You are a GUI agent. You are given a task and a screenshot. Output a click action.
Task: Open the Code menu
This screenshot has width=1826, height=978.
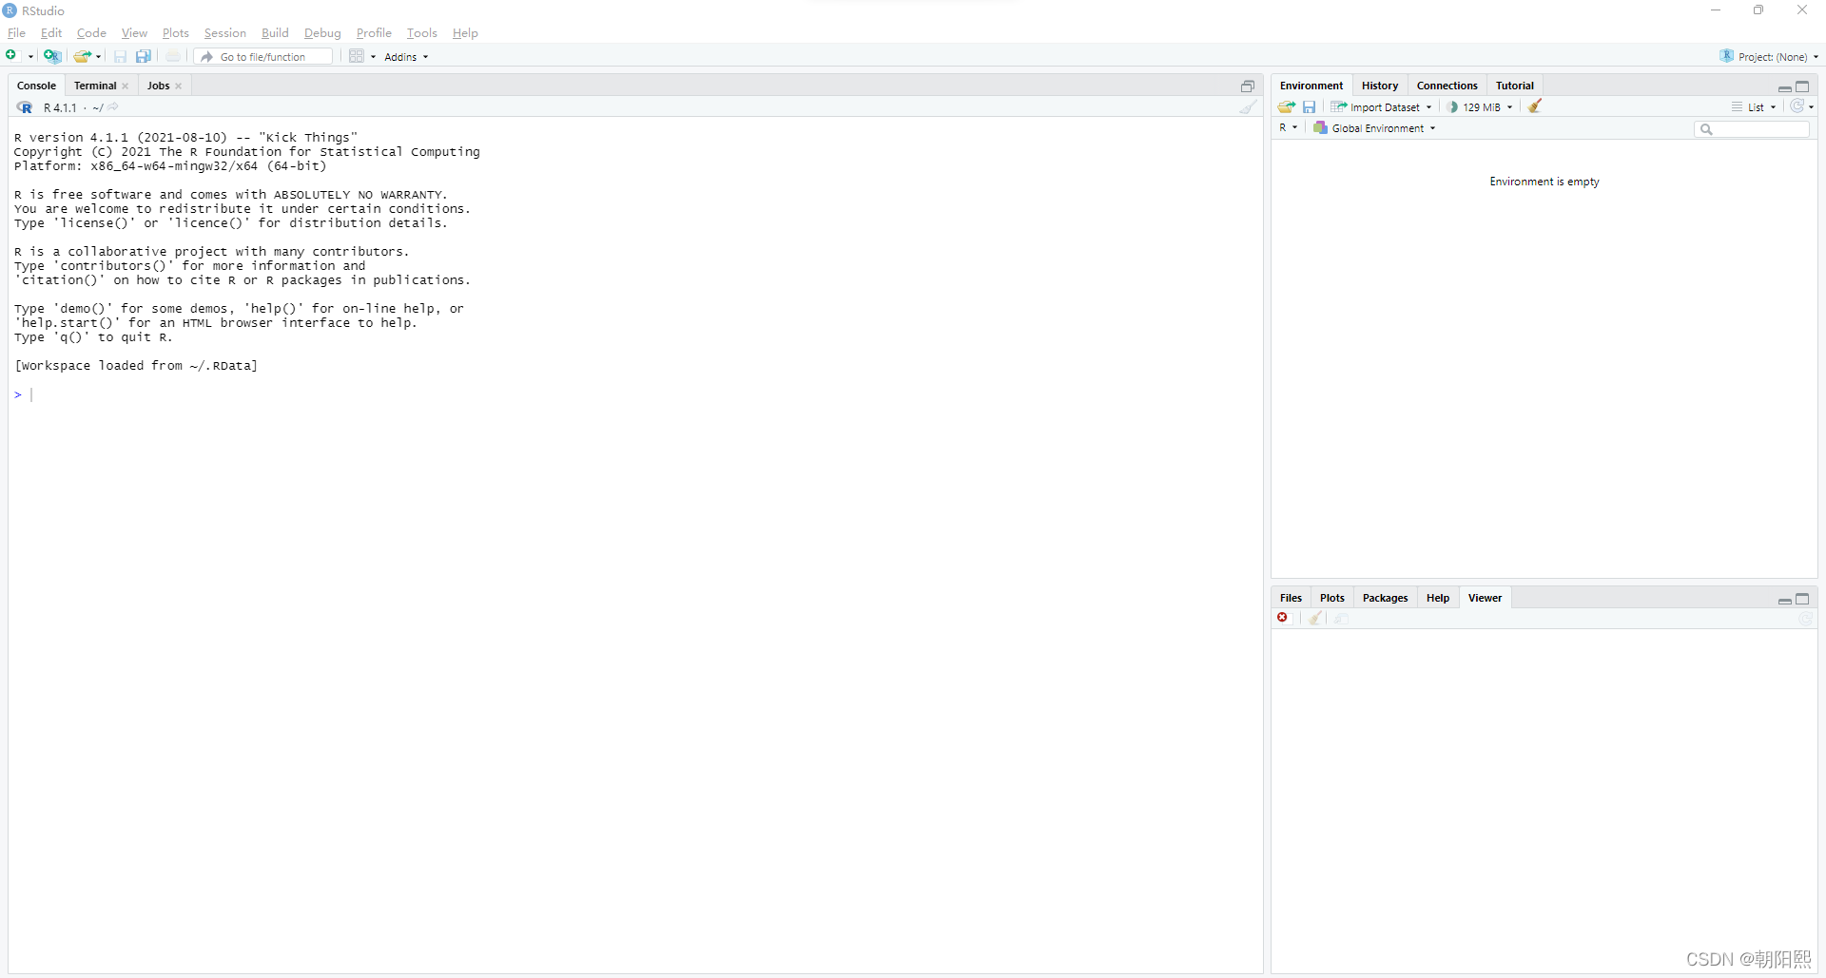91,33
